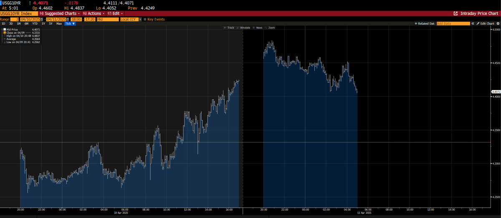
Task: Click the 18:00 start time field
Action: (76, 20)
